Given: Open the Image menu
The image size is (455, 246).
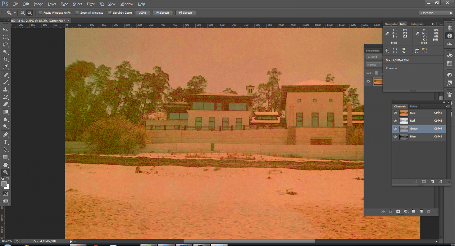Looking at the screenshot, I should point(38,4).
